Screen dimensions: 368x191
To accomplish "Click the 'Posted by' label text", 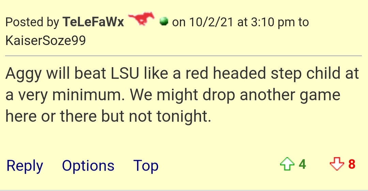I will (32, 22).
